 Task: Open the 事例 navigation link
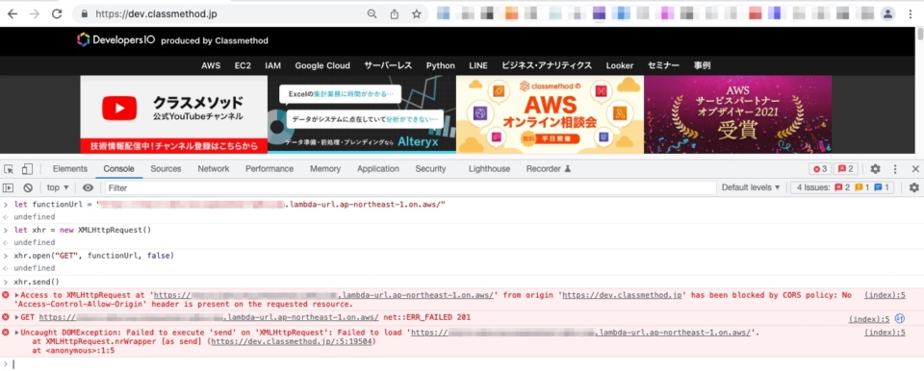click(x=702, y=66)
